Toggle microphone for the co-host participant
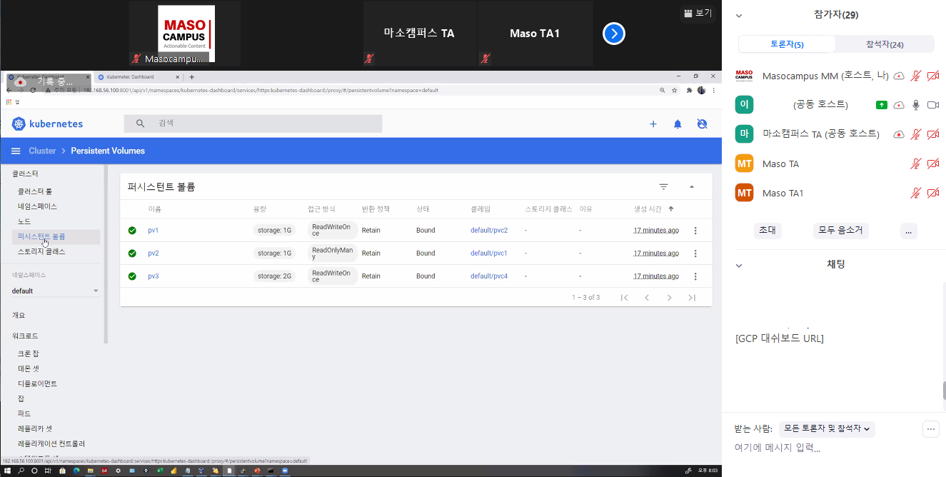This screenshot has height=477, width=946. coord(916,105)
